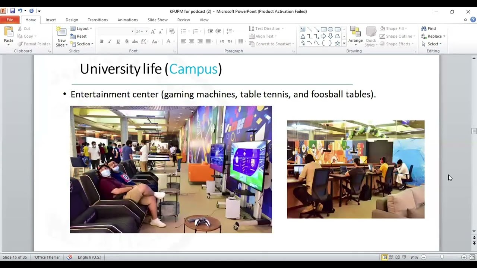Select the Text Box shape
Screen dimensions: 477x268
click(303, 29)
